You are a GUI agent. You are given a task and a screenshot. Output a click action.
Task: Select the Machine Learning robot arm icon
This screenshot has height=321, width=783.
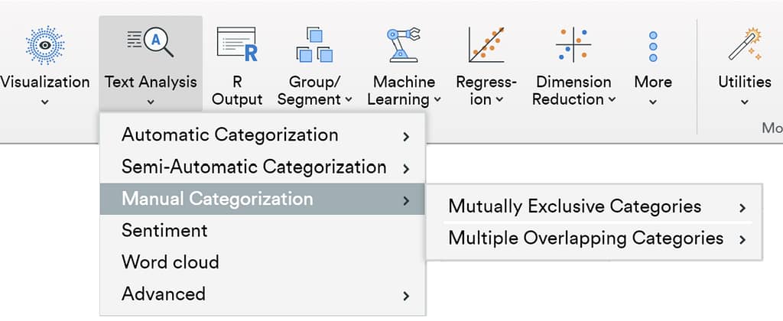404,45
